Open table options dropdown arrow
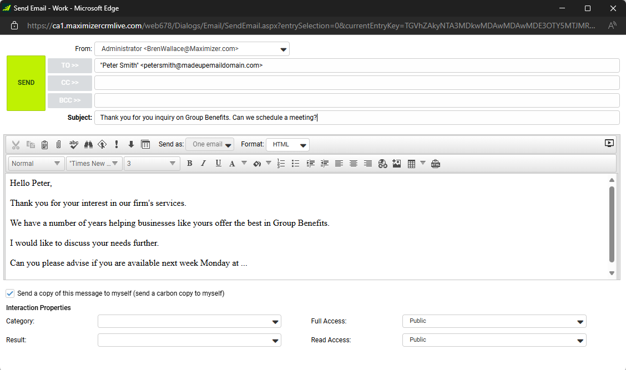Viewport: 626px width, 370px height. coord(423,163)
